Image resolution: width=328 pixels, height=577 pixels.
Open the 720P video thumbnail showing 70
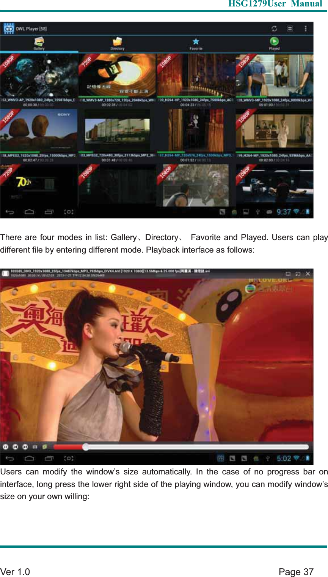tap(39, 185)
